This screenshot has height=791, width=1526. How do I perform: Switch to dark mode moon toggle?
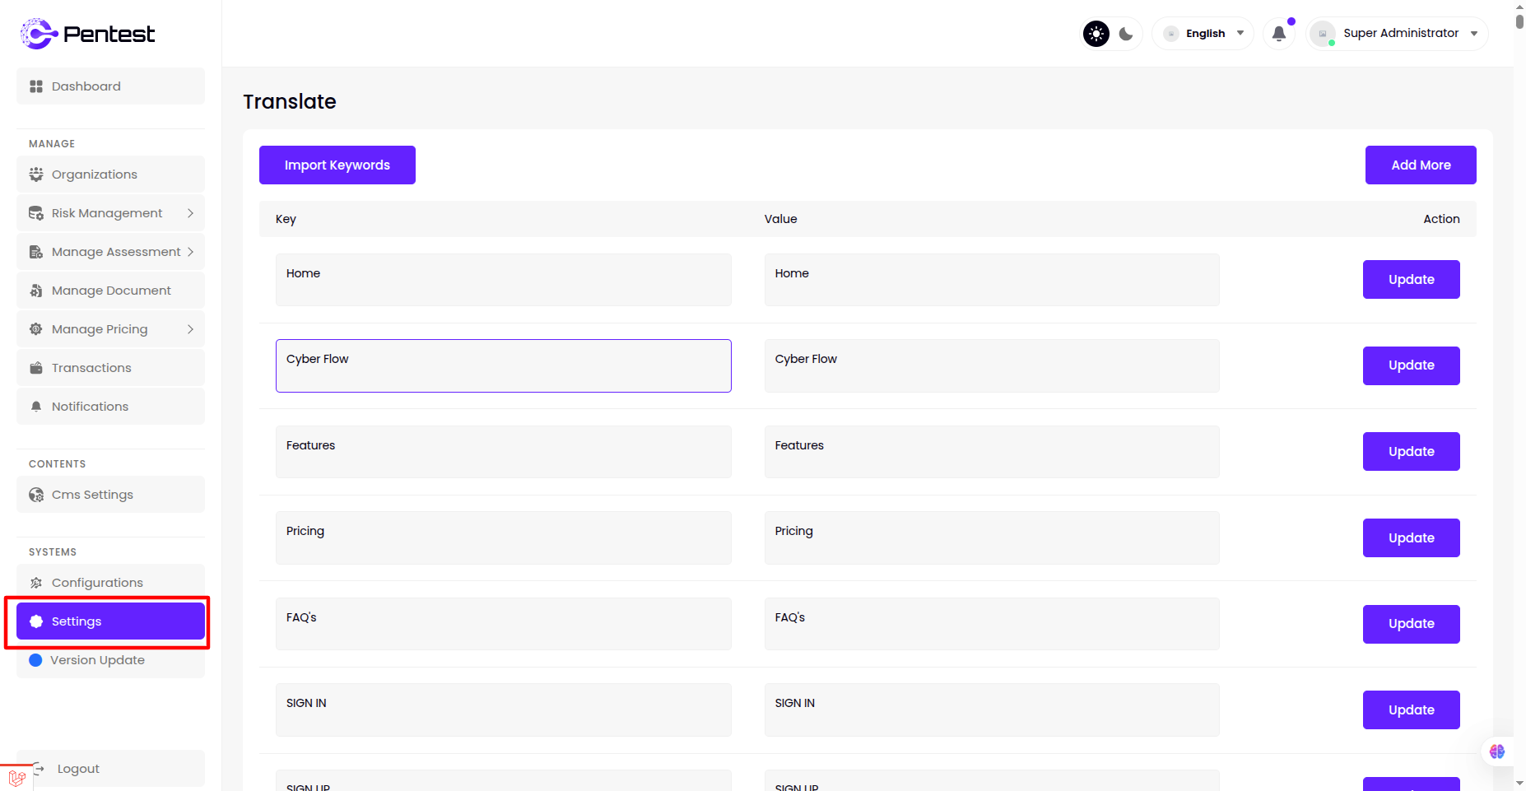click(x=1126, y=34)
